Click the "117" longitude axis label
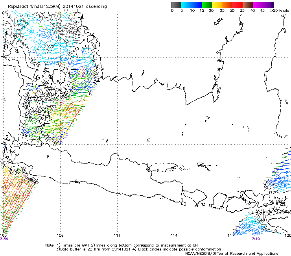Viewport: 291px width, 256px height. coord(231,236)
